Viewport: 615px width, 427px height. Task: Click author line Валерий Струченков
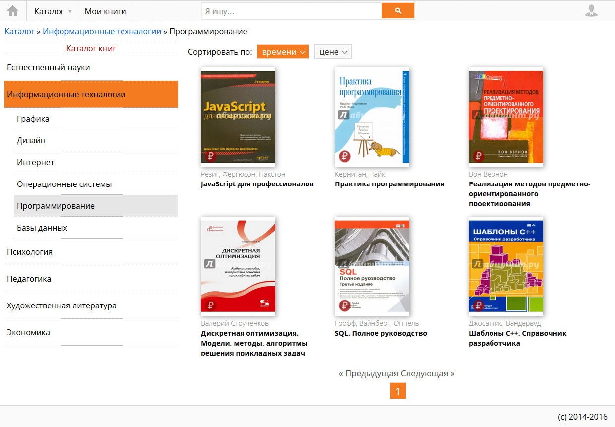(235, 323)
